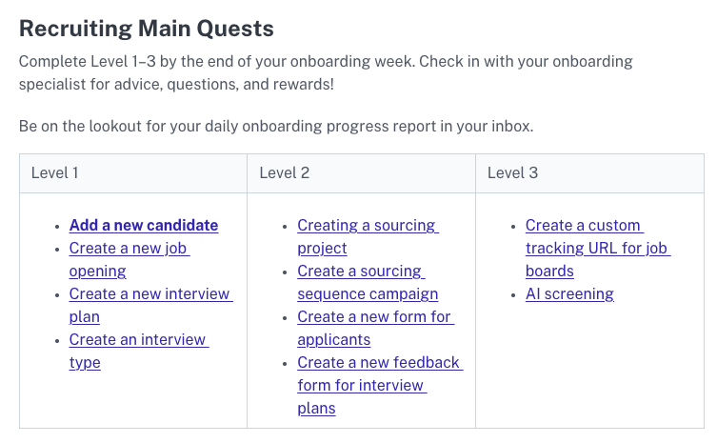Open Create a new form for applicants
This screenshot has width=717, height=443.
tap(374, 317)
